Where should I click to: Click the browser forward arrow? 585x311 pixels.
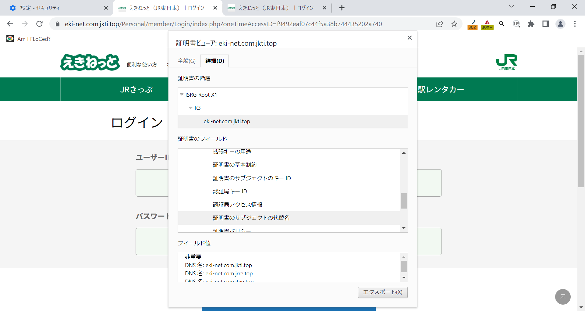coord(25,24)
